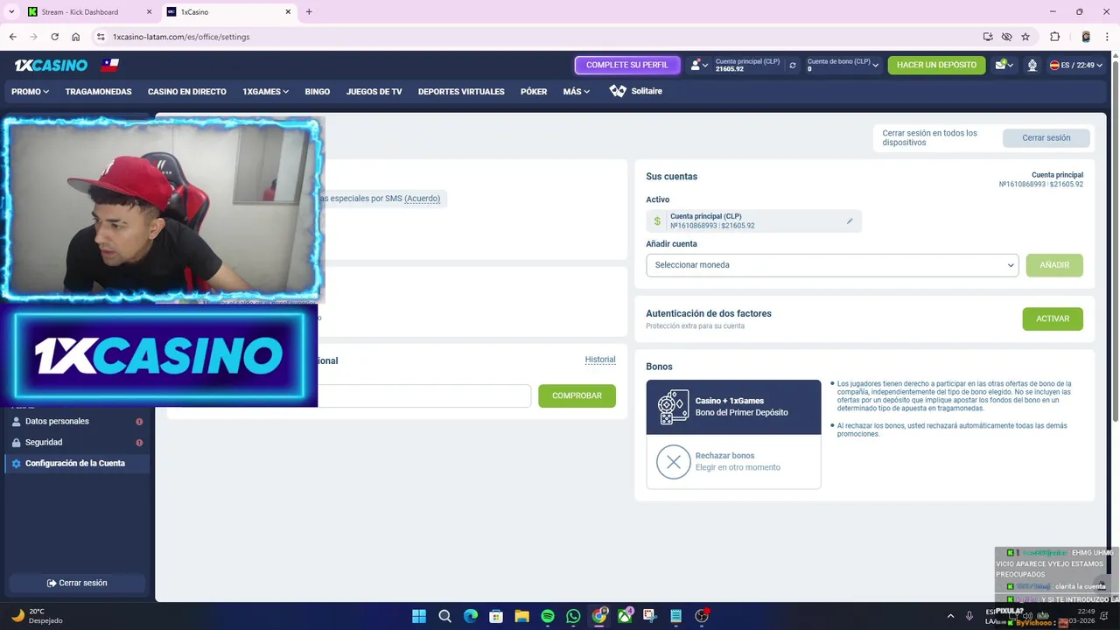Open the browser extensions puzzle icon
1120x630 pixels.
pyautogui.click(x=1054, y=37)
